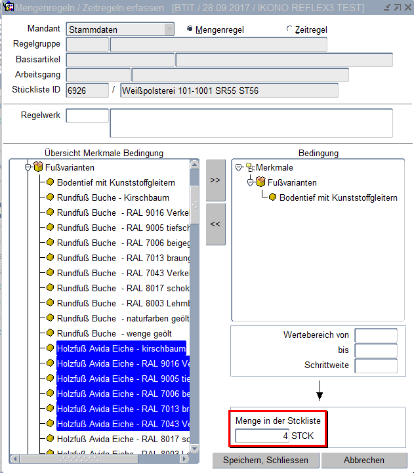The image size is (414, 473).
Task: Click icon beside Holzfuß Avida Eiche - kirschbaum
Action: pos(50,348)
